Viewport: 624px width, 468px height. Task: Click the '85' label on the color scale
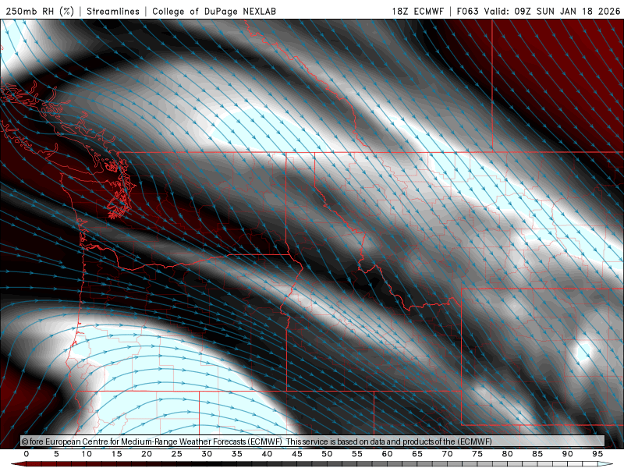click(x=537, y=454)
